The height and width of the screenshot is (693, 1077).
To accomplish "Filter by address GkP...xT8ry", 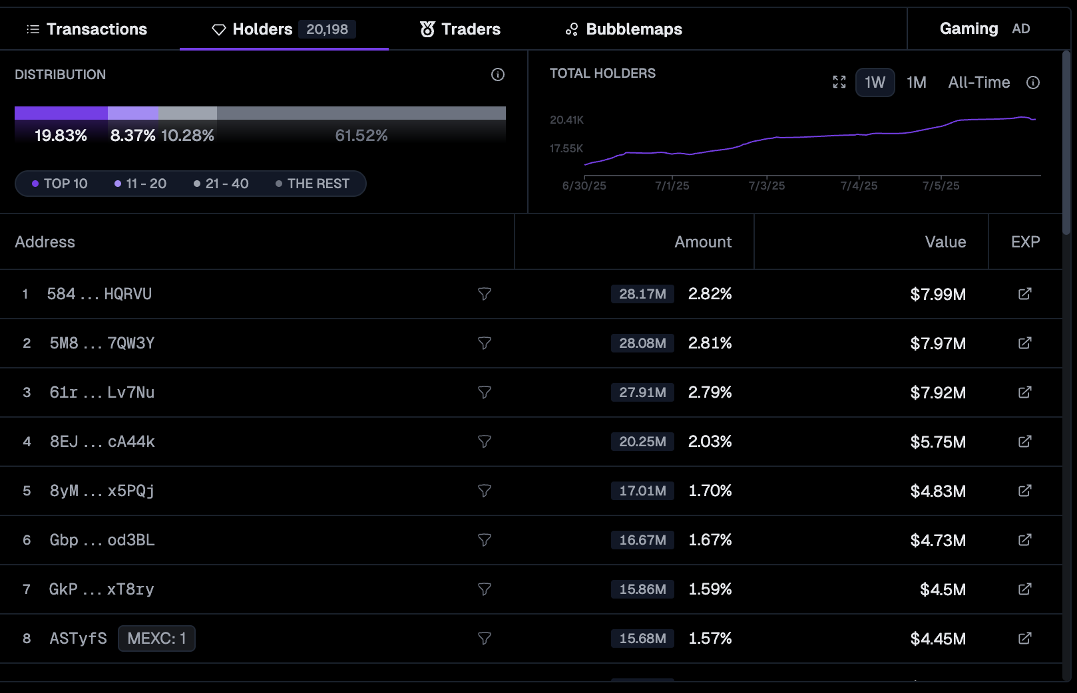I will click(484, 589).
